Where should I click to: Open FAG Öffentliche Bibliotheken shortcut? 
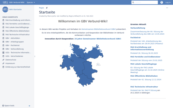(x=17, y=31)
